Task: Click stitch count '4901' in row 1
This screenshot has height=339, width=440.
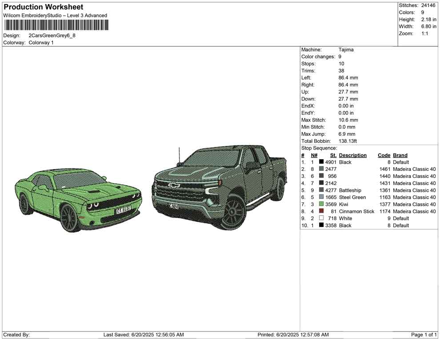Action: click(331, 162)
